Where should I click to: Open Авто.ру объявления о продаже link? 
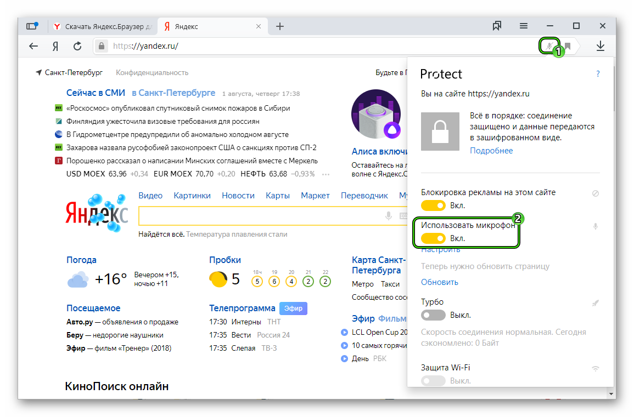click(122, 322)
